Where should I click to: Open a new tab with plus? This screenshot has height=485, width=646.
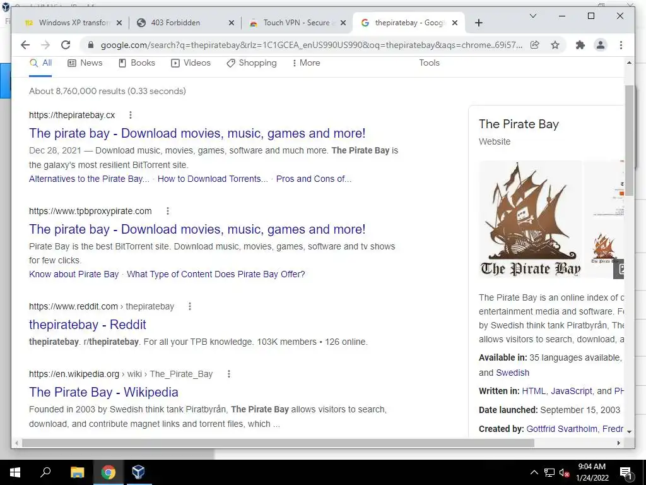coord(478,23)
